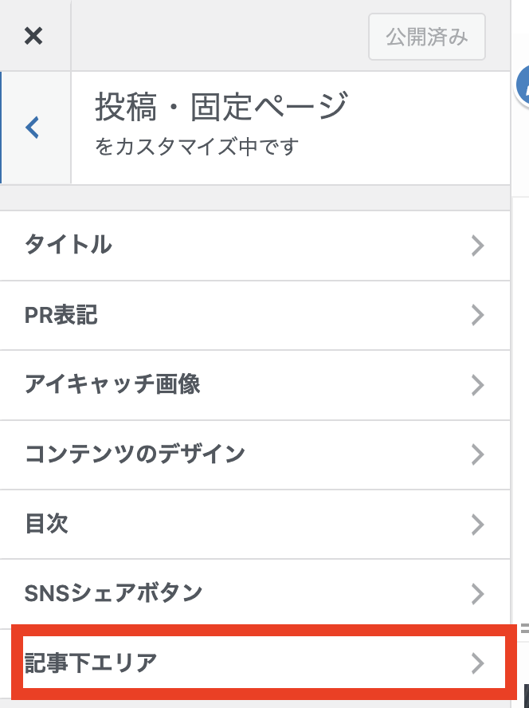Screen dimensions: 529x708
Task: Expand PR表記 via its right chevron
Action: pos(478,316)
